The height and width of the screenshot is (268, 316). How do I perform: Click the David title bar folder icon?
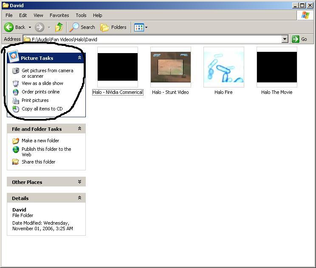coord(6,5)
